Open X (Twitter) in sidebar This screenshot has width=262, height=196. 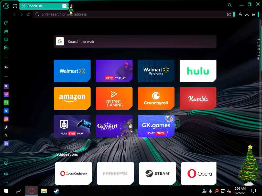[x=6, y=135]
